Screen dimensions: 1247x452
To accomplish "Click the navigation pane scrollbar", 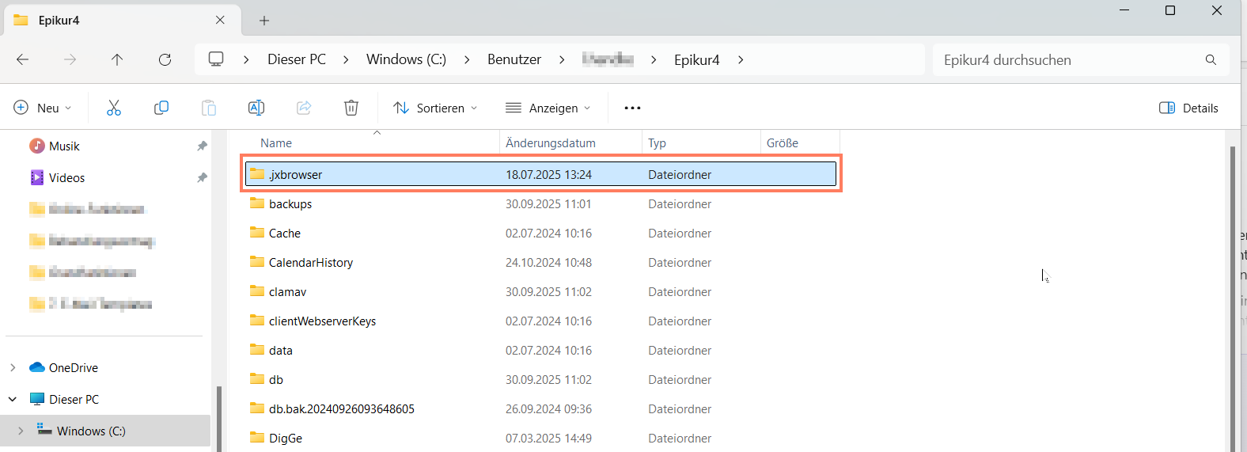I will (x=218, y=418).
